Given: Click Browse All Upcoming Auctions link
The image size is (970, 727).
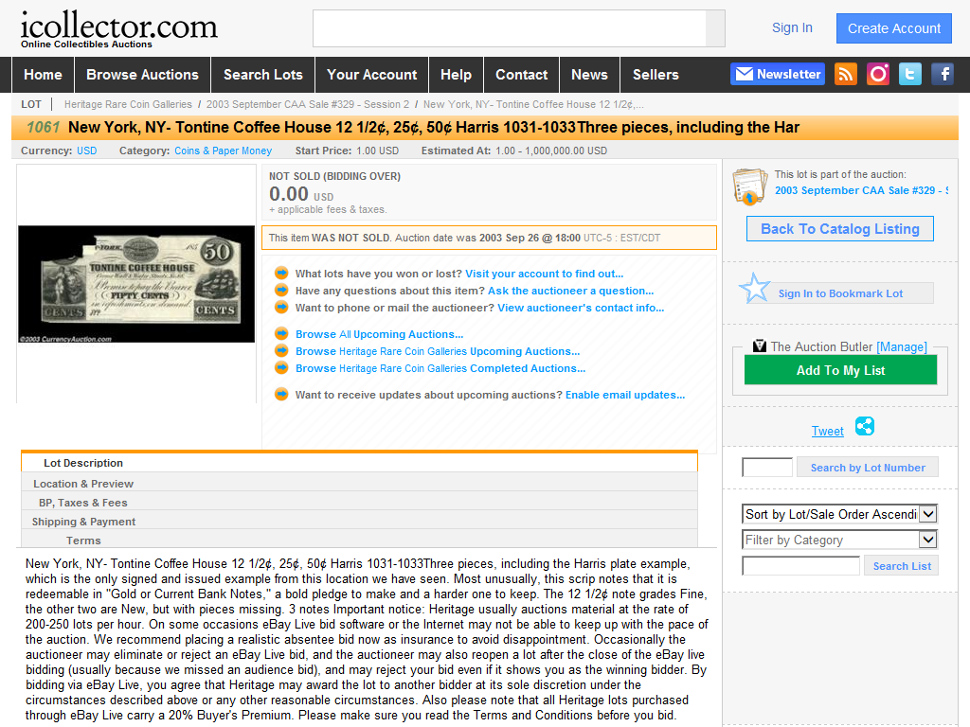Looking at the screenshot, I should (379, 334).
